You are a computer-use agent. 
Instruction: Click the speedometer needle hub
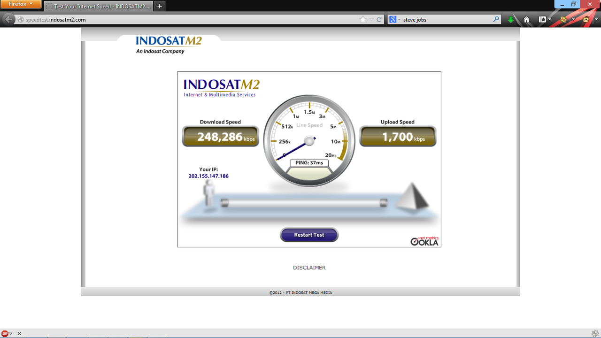(309, 140)
